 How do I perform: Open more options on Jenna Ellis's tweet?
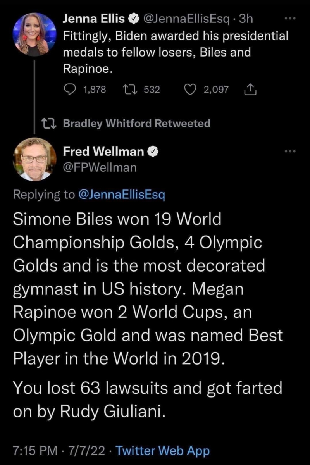[x=289, y=18]
